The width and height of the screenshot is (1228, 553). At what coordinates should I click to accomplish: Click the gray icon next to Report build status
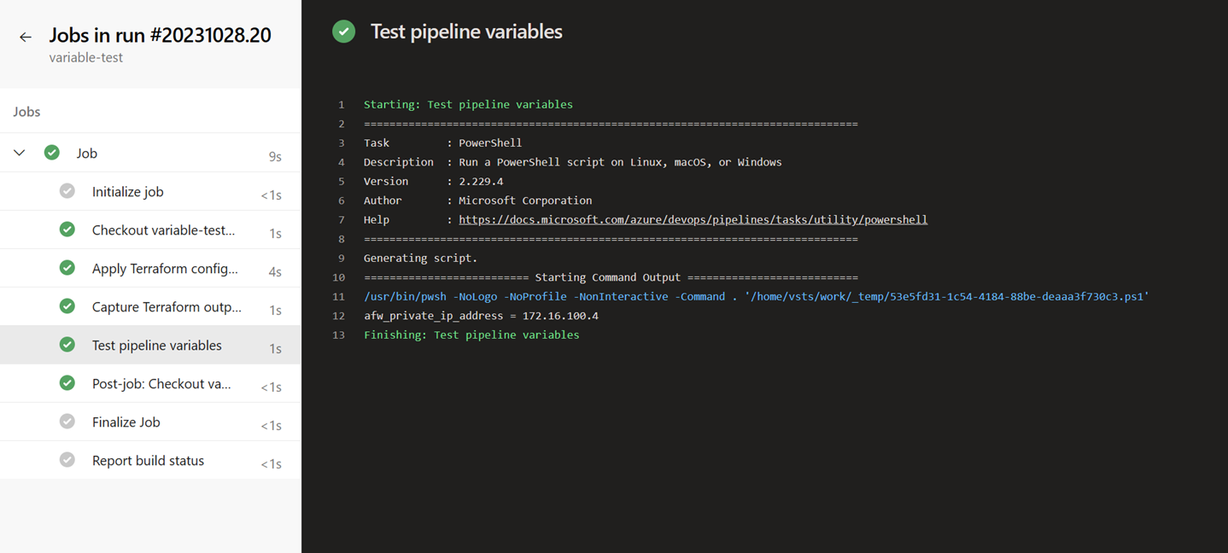click(x=67, y=459)
